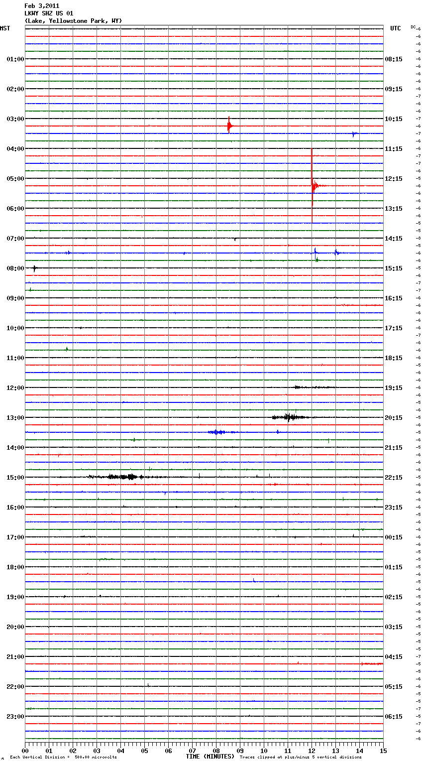
Task: Click minute tick label 10 on bottom axis
Action: pyautogui.click(x=264, y=751)
